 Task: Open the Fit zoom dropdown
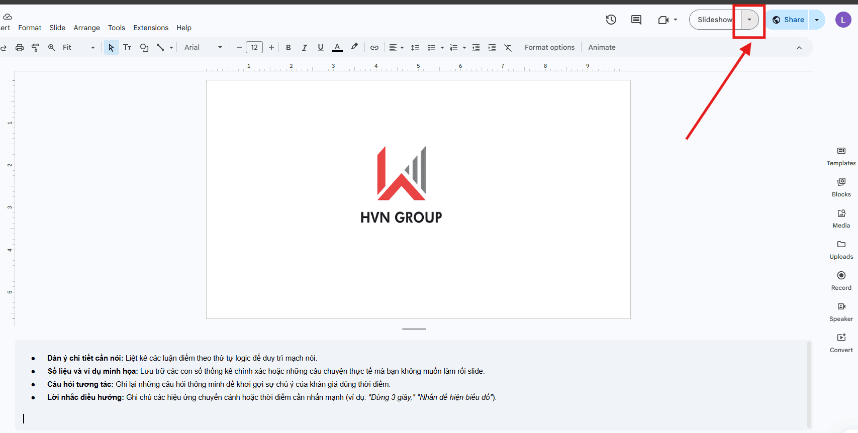pyautogui.click(x=78, y=47)
